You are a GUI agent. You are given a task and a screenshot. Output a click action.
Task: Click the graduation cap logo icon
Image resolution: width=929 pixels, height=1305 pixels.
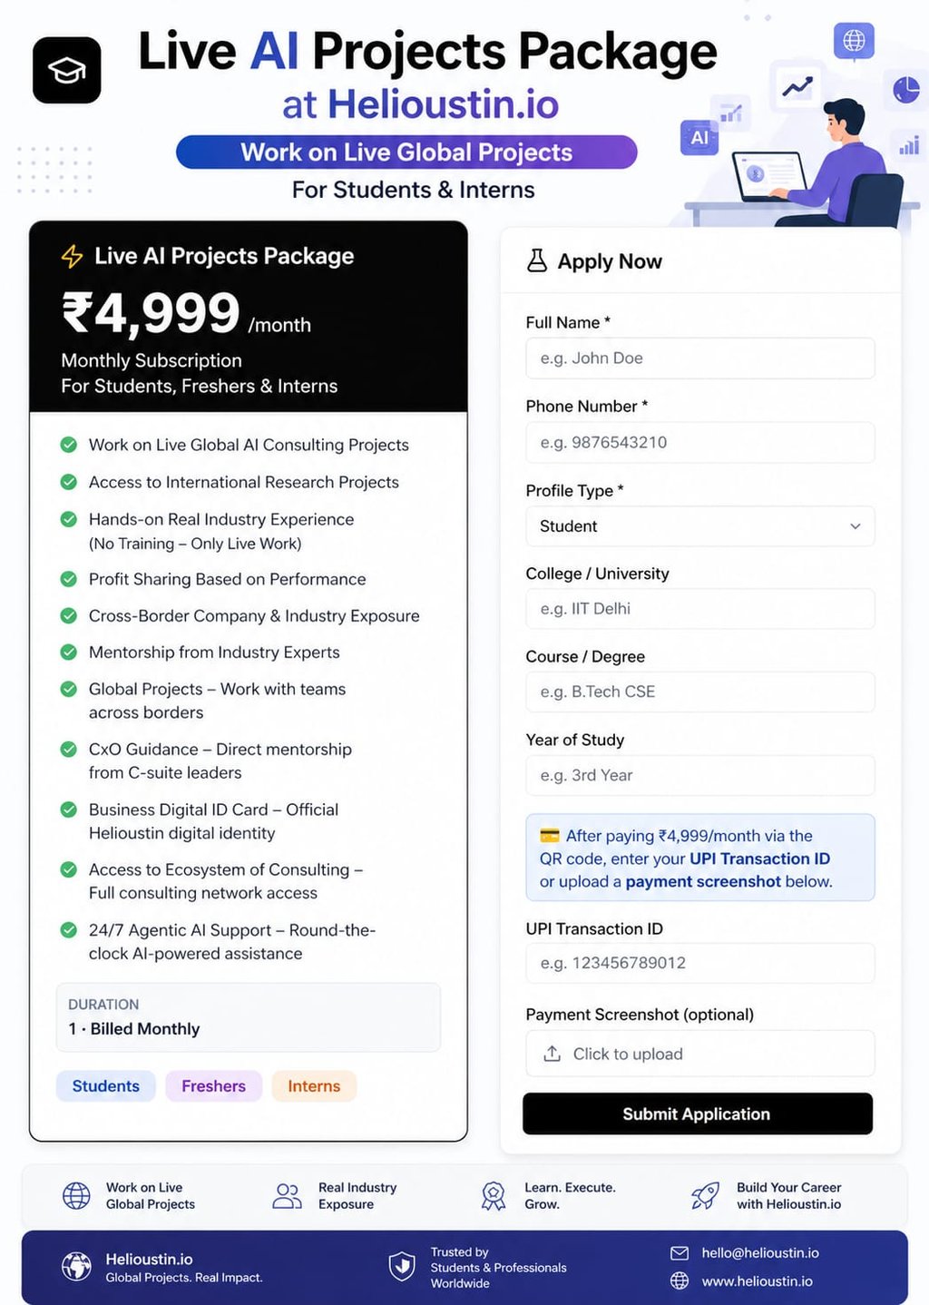(66, 70)
